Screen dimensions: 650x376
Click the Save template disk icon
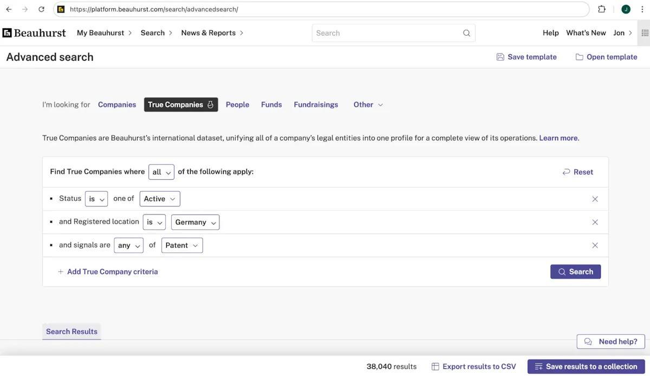(x=500, y=57)
